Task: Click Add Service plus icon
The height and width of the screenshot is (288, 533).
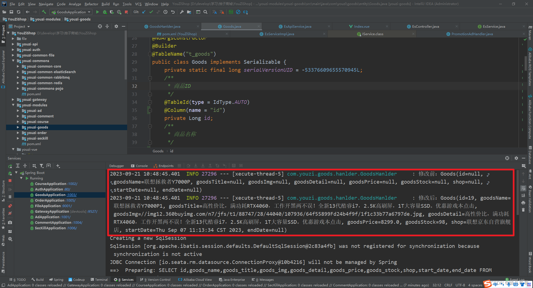Action: [x=58, y=166]
